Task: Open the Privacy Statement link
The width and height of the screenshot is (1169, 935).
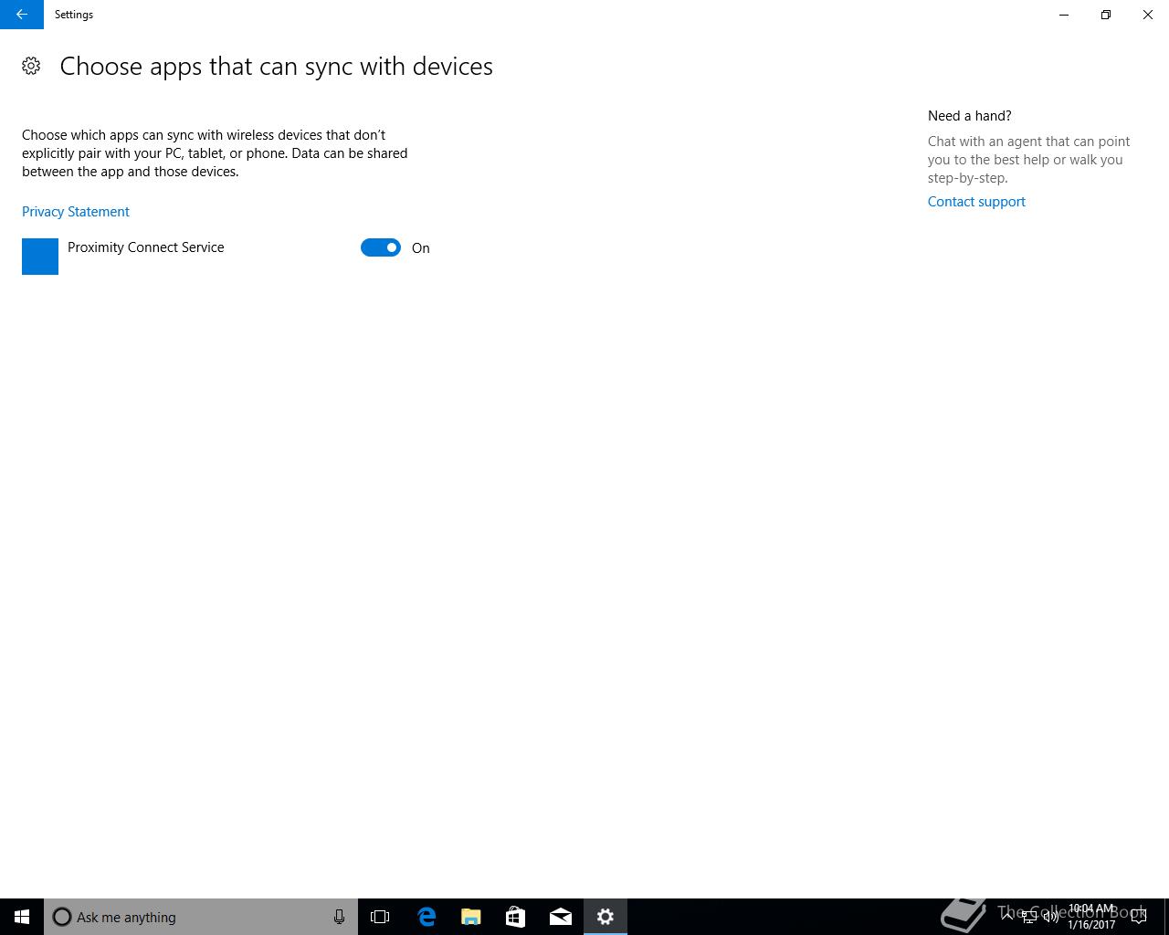Action: pos(76,212)
